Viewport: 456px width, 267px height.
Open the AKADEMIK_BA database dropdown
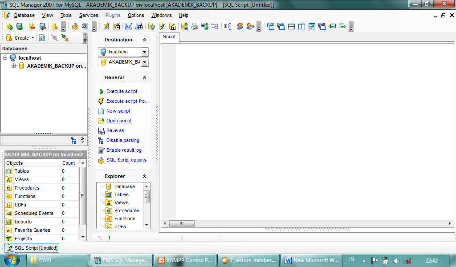coord(145,62)
